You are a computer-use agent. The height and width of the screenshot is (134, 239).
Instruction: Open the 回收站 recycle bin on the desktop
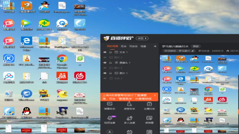point(9,95)
